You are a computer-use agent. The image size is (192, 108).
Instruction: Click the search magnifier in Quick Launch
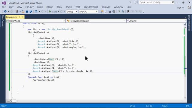[x=172, y=2]
